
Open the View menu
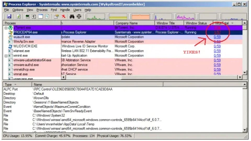(x=30, y=10)
